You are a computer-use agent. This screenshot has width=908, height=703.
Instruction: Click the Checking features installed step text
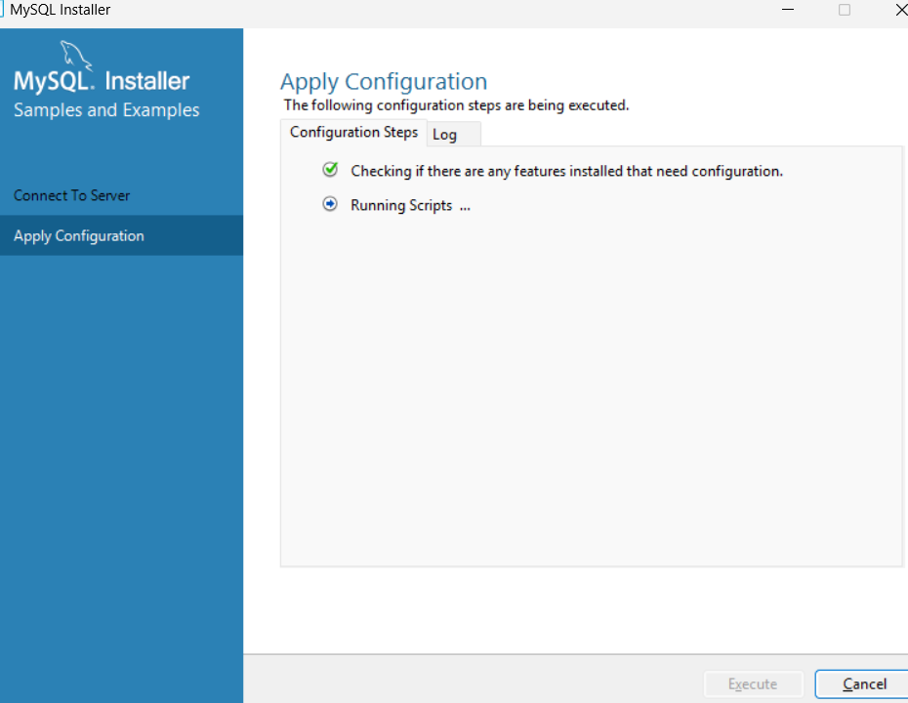[566, 172]
